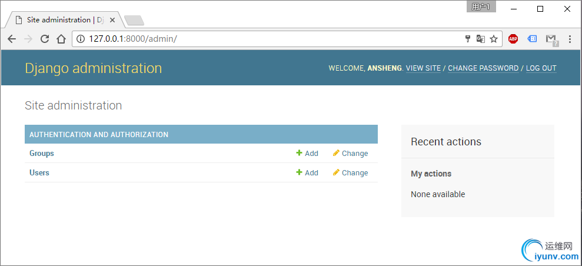The width and height of the screenshot is (582, 266).
Task: Click the browser back arrow
Action: click(11, 39)
